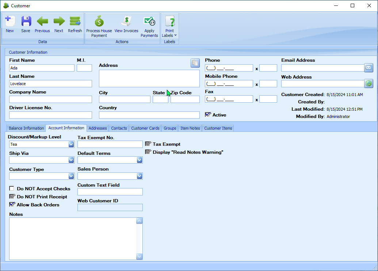Expand the Discount/Markup Level dropdown
This screenshot has width=378, height=271.
pyautogui.click(x=71, y=144)
